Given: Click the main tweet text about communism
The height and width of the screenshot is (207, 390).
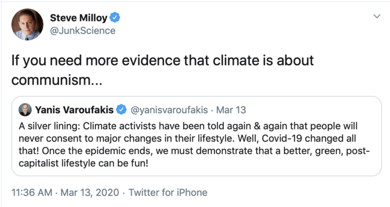Looking at the screenshot, I should [162, 70].
